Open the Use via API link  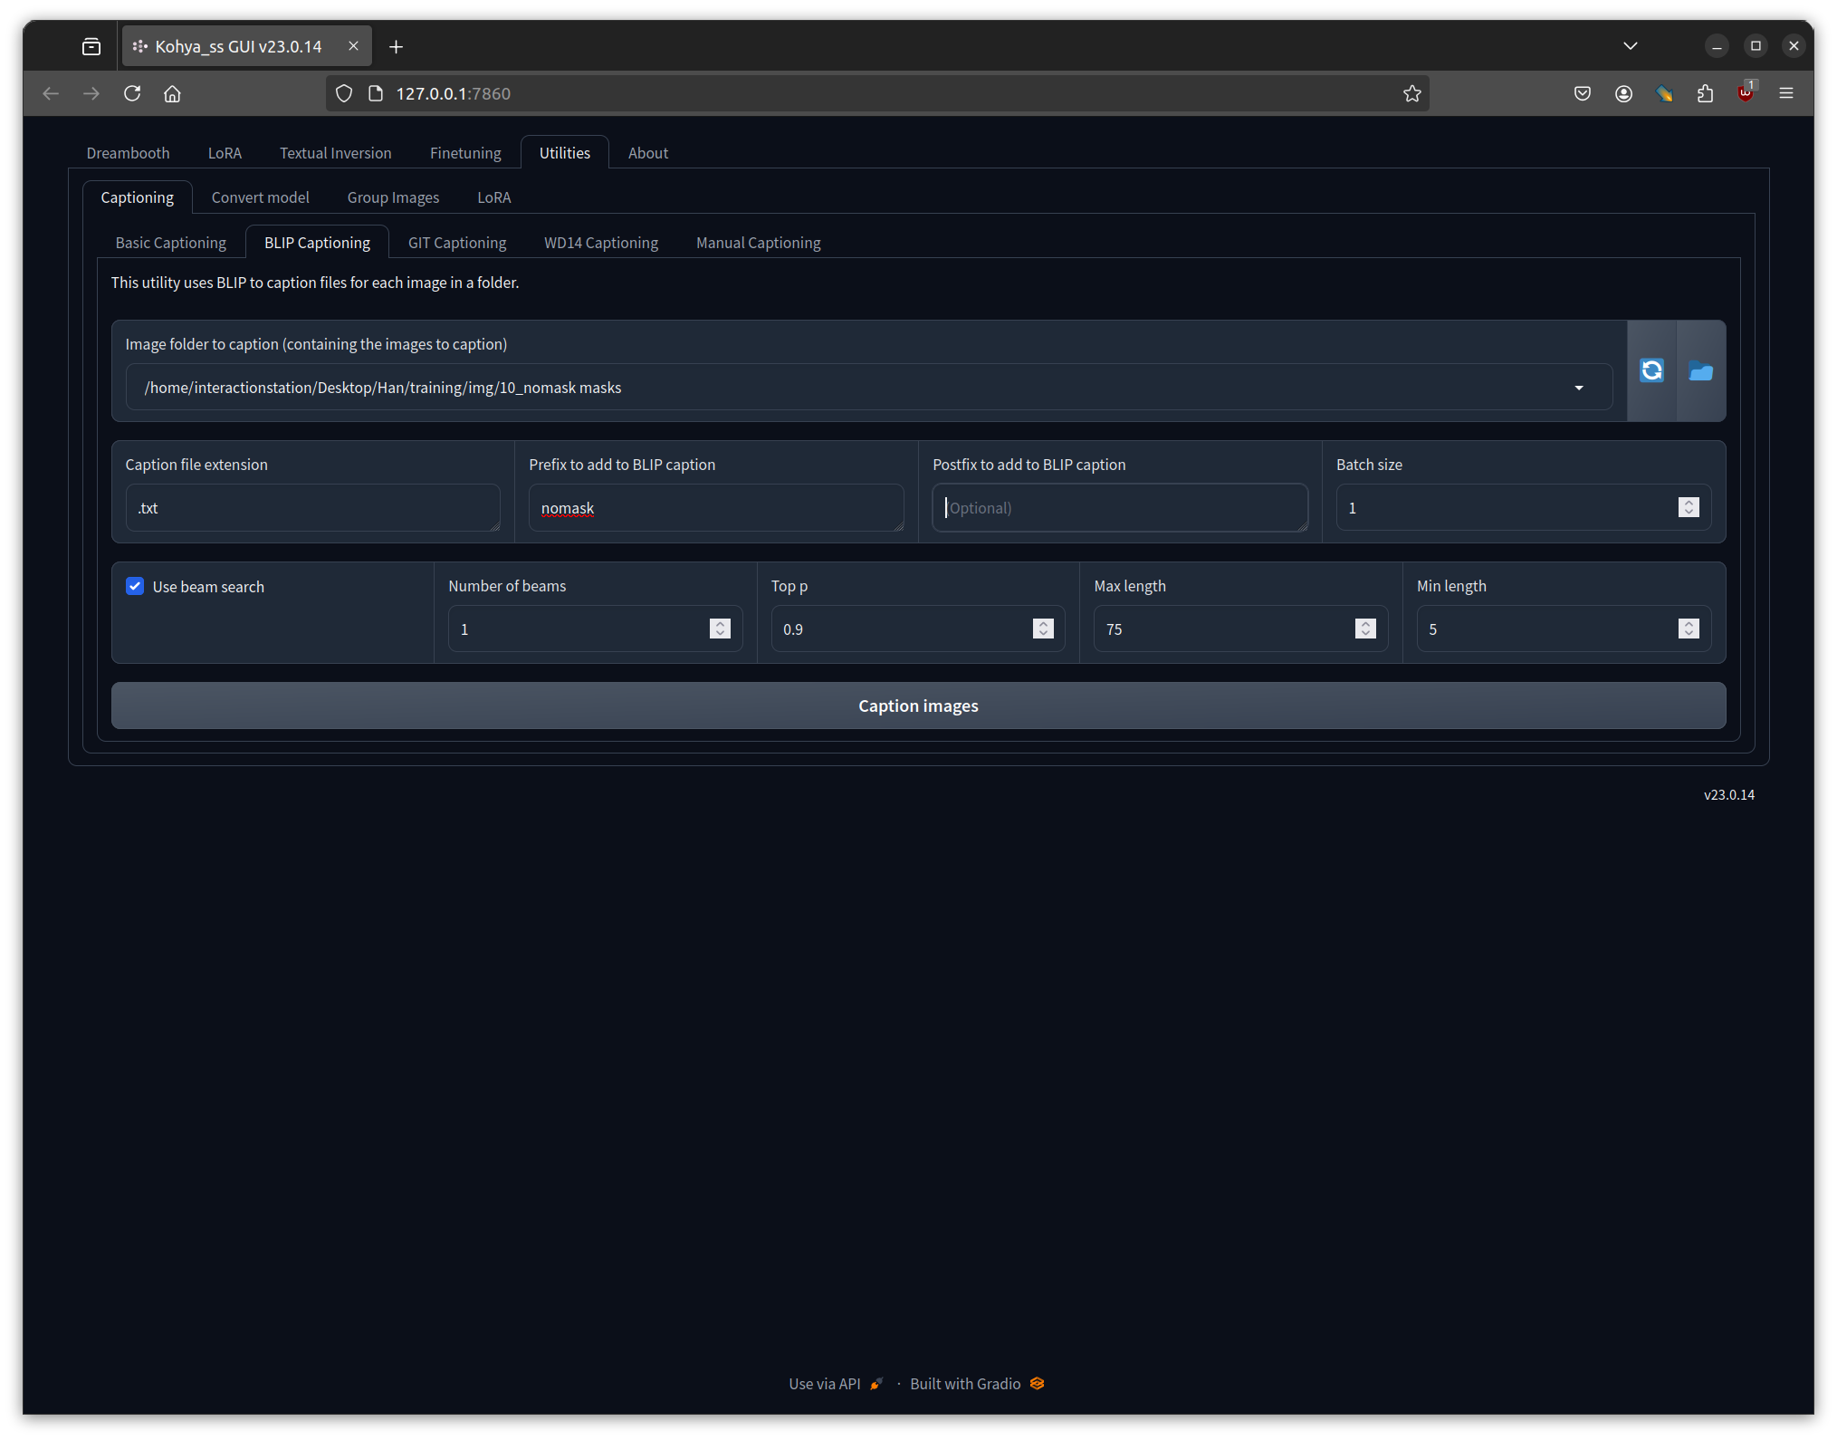(835, 1384)
